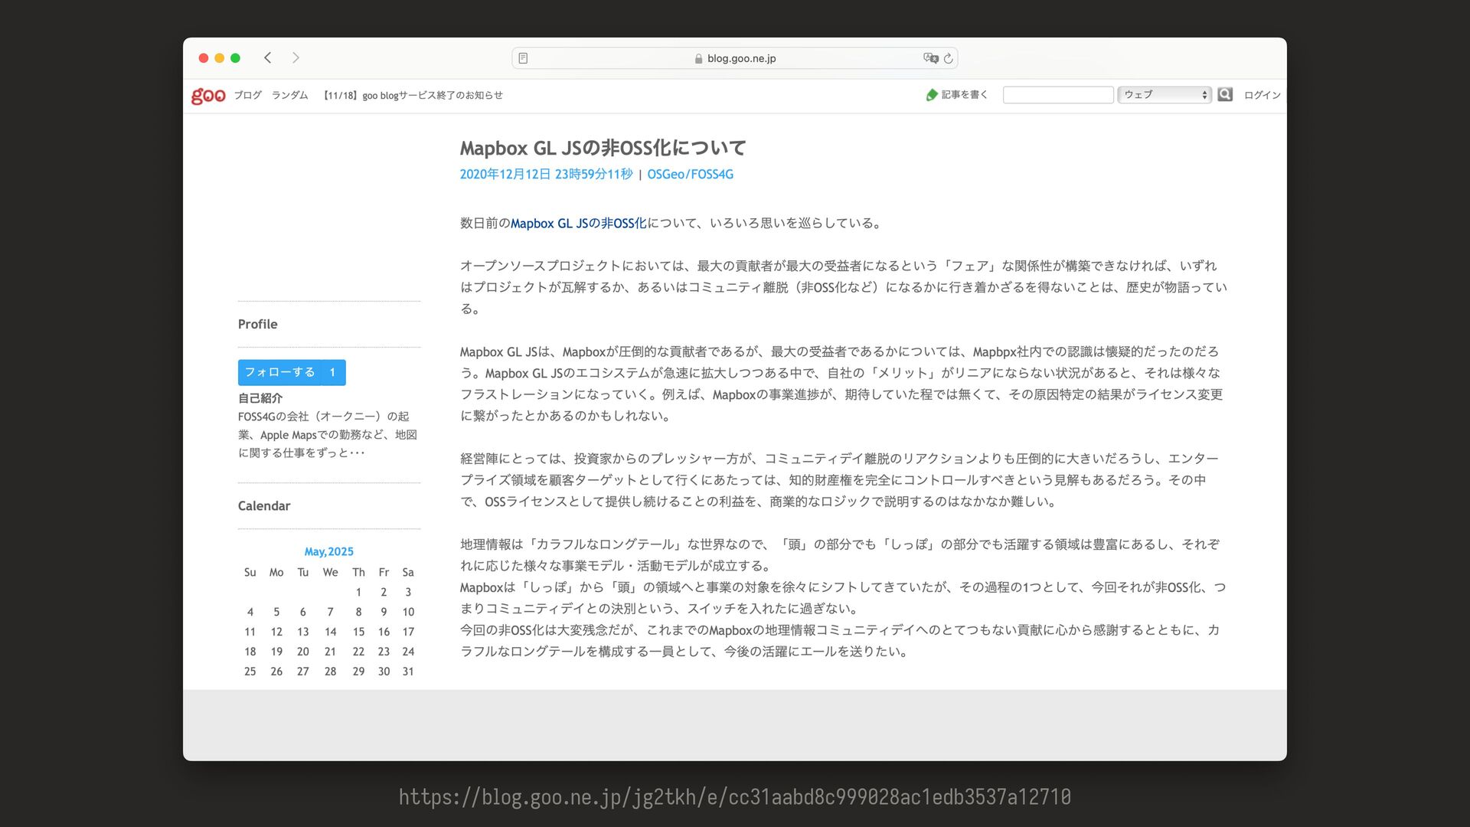Open the ウェブ search scope dropdown

(1165, 95)
